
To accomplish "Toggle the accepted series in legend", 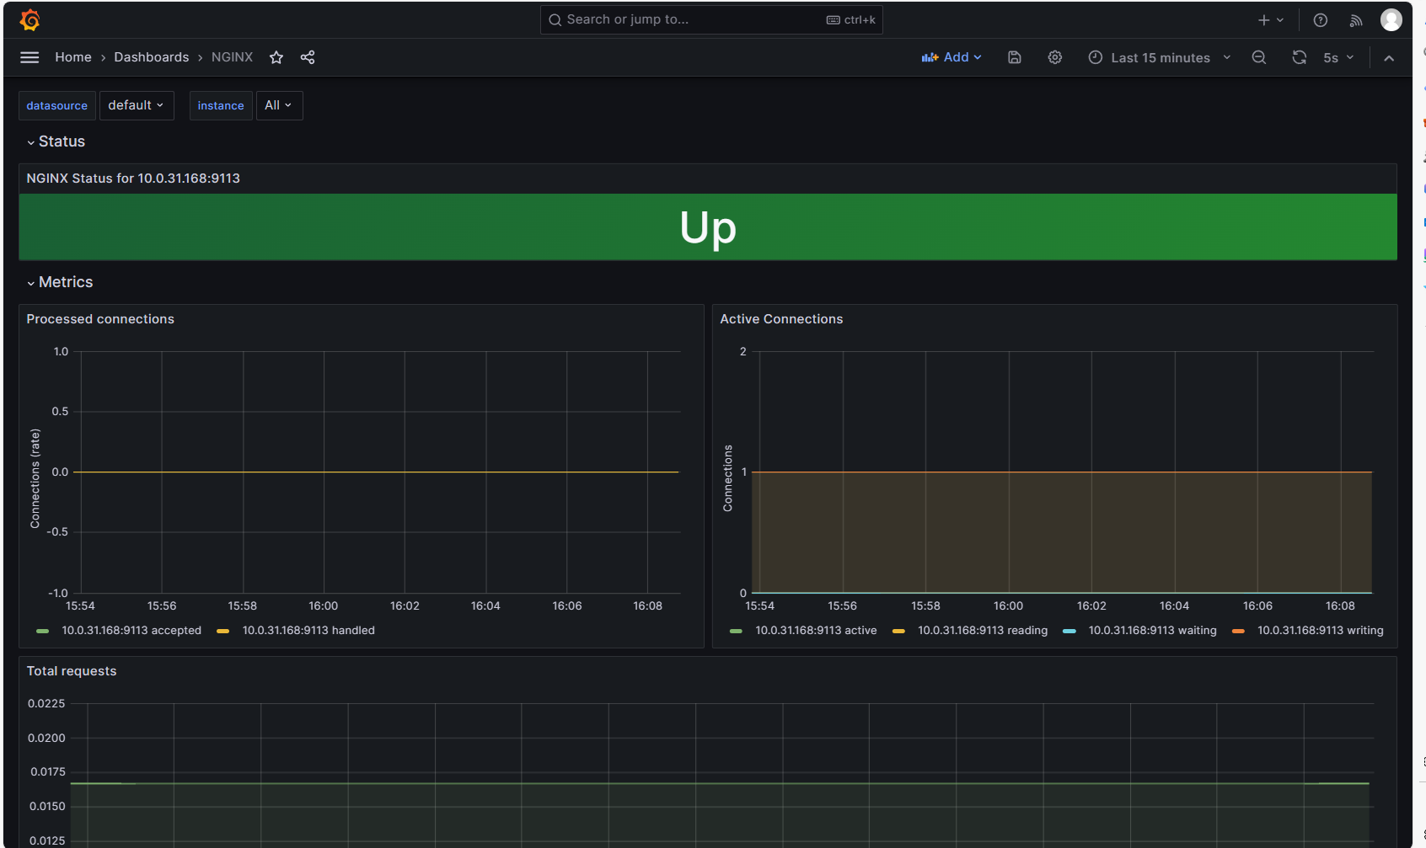I will 131,631.
